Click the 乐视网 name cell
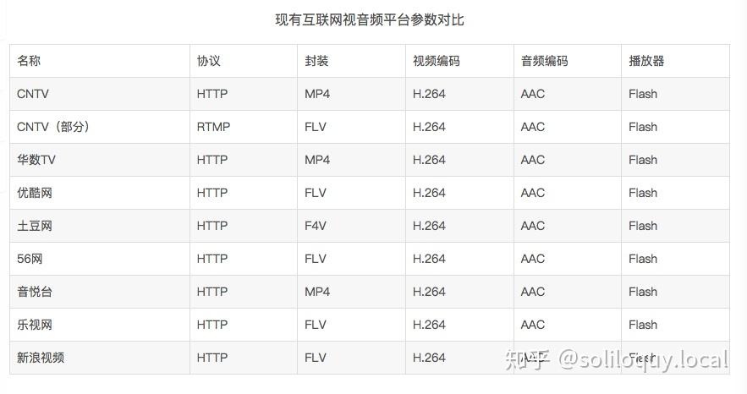Image resolution: width=747 pixels, height=394 pixels. [x=35, y=325]
